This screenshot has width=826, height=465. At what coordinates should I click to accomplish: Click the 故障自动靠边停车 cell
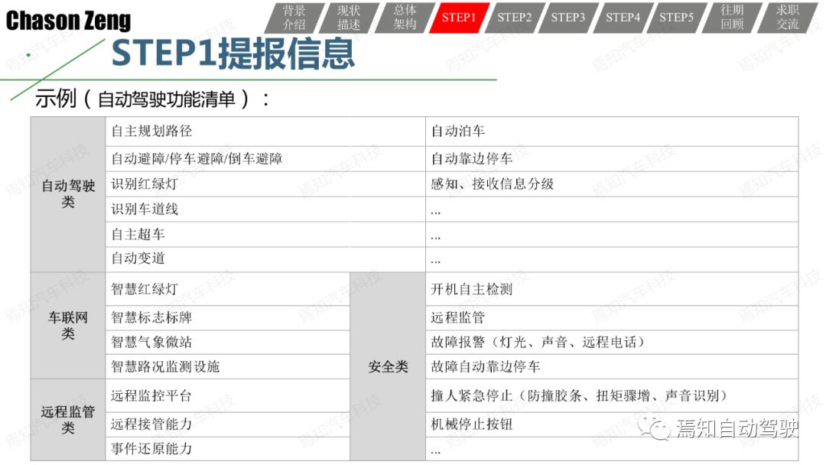[x=612, y=366]
